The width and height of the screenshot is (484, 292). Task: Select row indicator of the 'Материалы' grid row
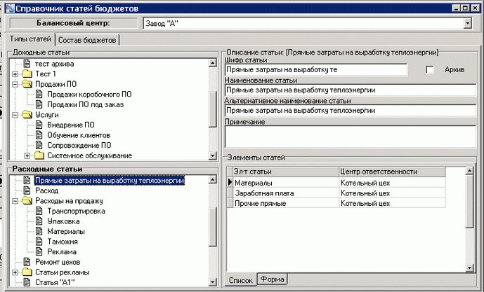tap(230, 183)
